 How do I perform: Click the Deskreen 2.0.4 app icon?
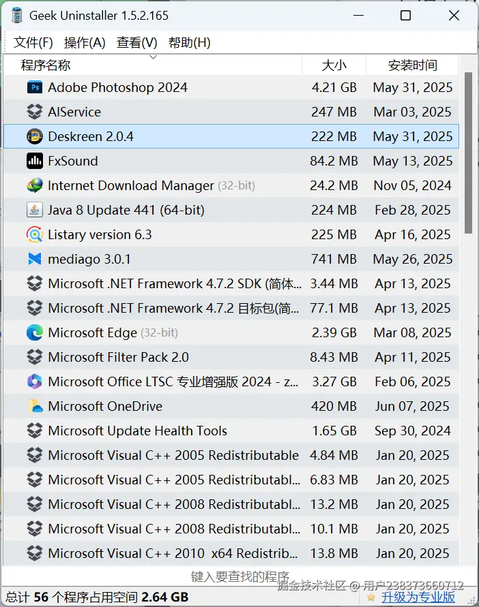pos(35,136)
